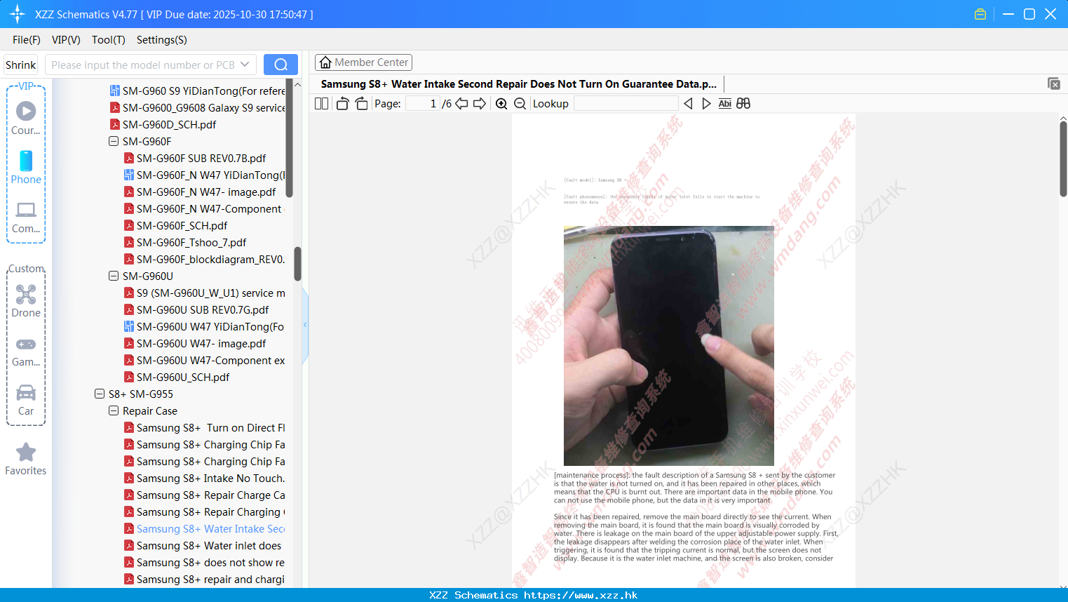Collapse the Repair Case tree node
Viewport: 1068px width, 602px height.
(114, 410)
